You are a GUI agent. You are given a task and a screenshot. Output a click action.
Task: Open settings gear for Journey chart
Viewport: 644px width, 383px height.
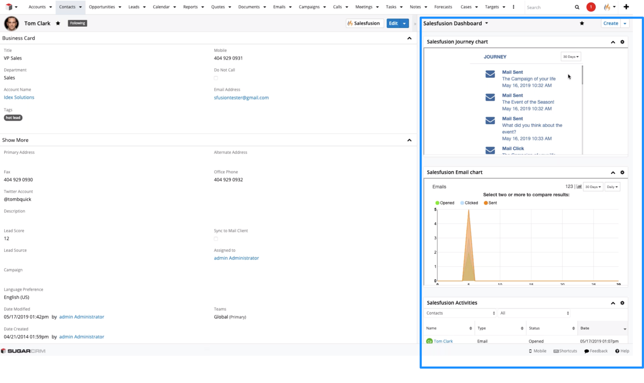[622, 42]
